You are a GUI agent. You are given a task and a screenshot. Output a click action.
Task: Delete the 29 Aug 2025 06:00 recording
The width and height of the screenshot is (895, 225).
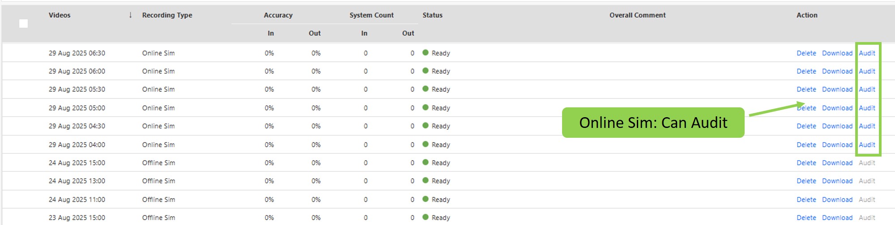(806, 71)
